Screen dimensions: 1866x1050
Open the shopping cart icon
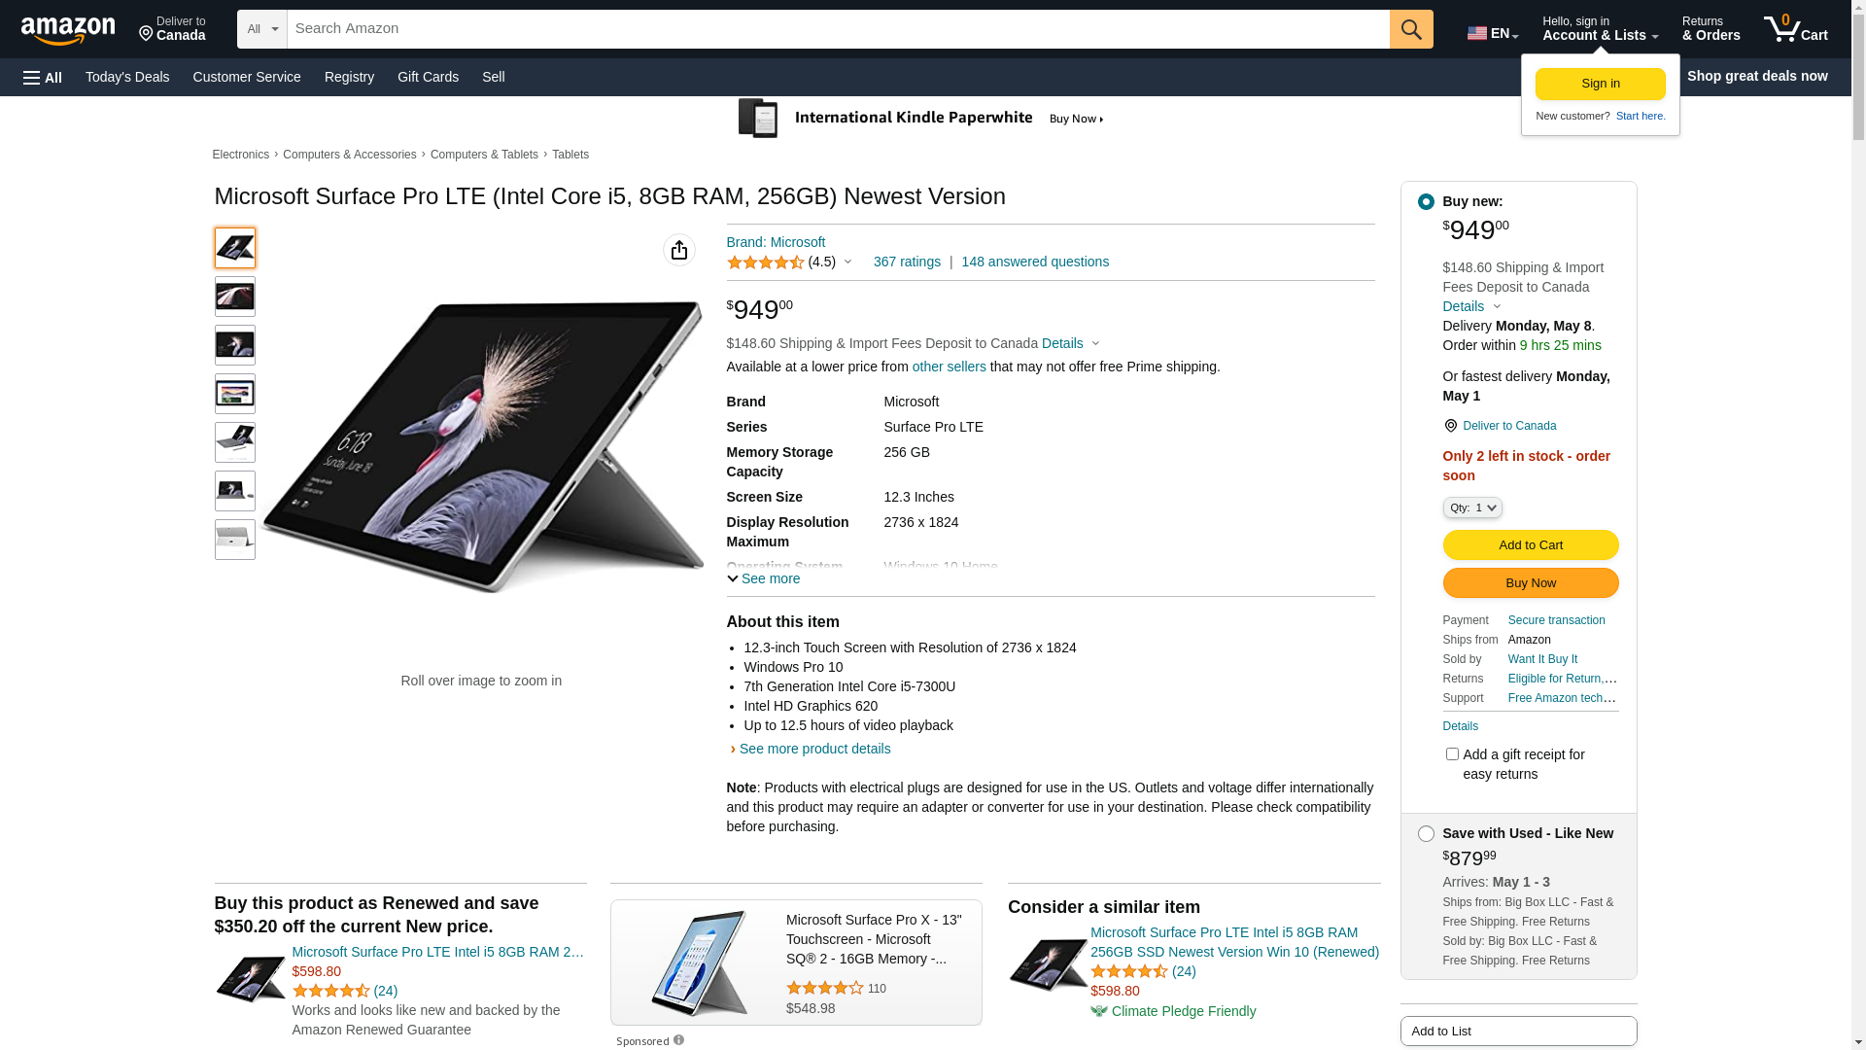click(1795, 29)
